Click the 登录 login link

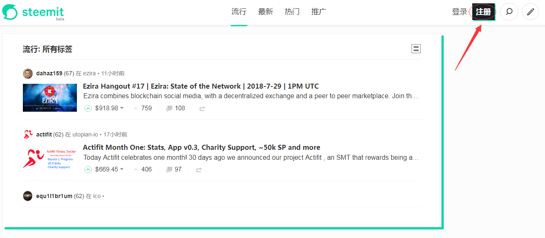pyautogui.click(x=460, y=12)
